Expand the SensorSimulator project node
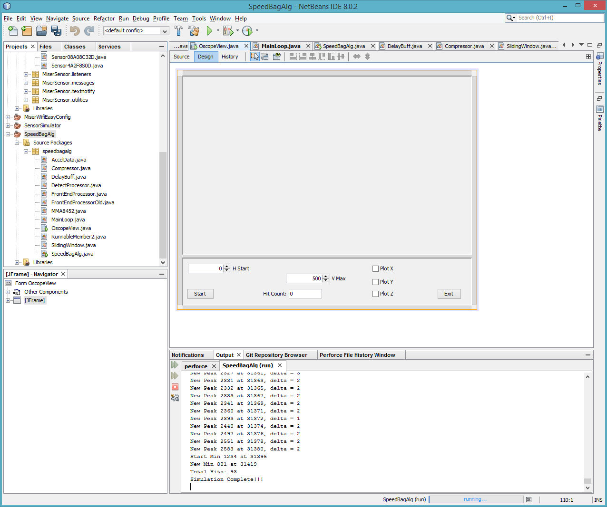This screenshot has width=607, height=507. (x=8, y=125)
